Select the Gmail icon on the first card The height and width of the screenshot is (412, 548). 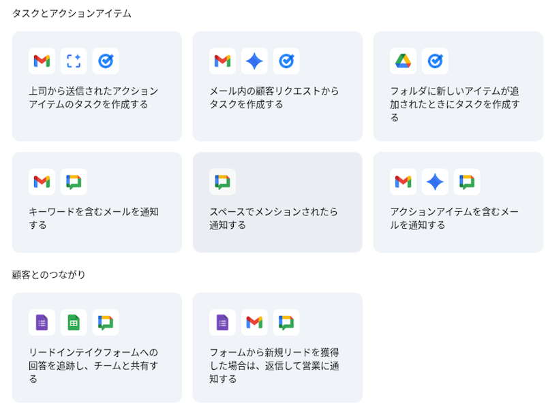42,61
